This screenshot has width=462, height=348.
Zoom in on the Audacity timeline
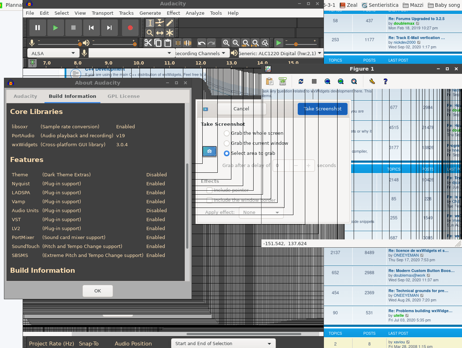[226, 43]
